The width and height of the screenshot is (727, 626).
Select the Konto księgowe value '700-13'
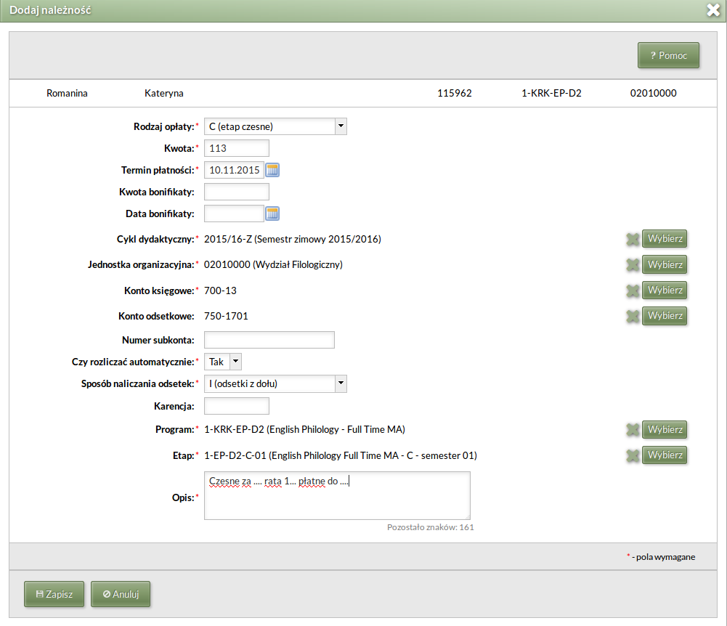tap(220, 290)
